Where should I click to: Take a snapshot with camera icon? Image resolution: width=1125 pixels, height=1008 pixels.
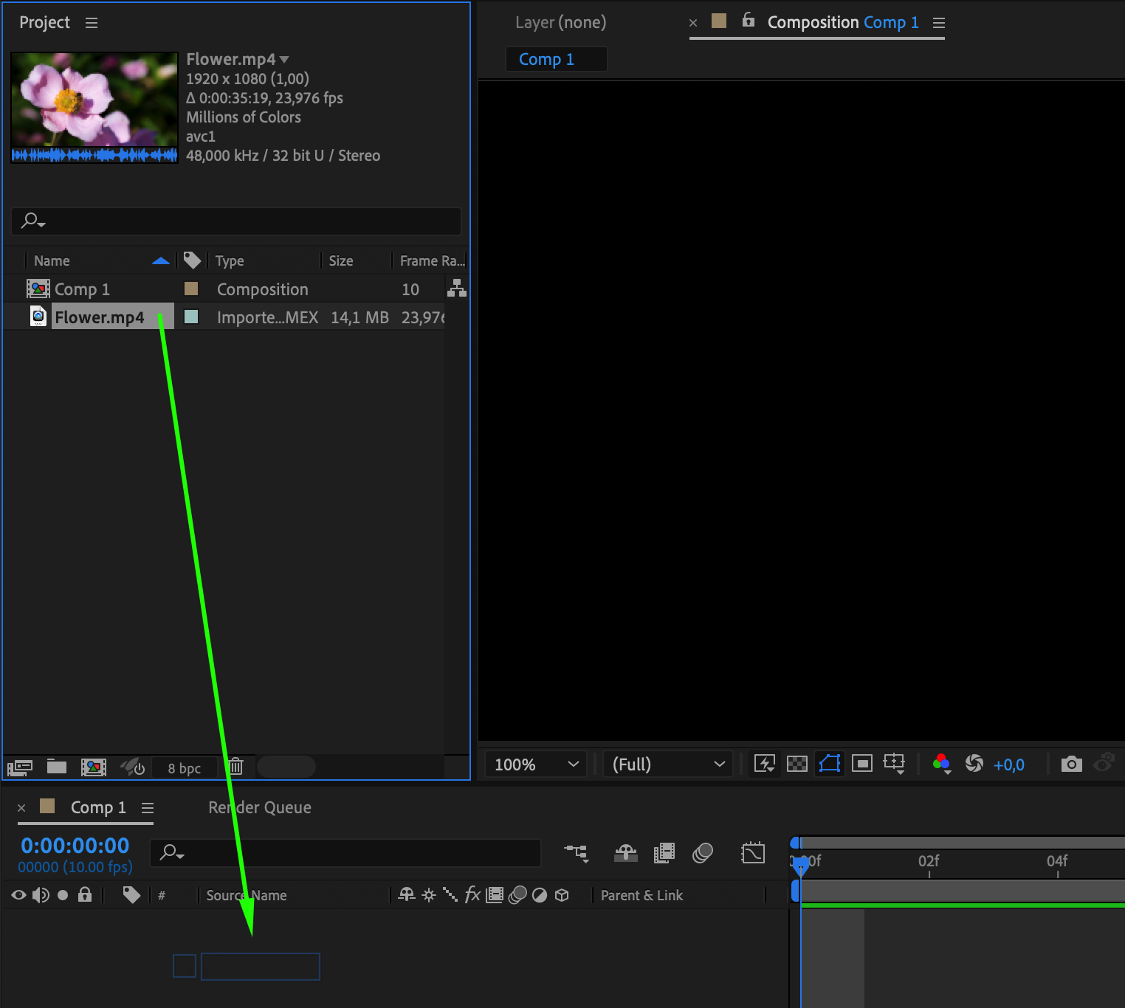(1071, 764)
